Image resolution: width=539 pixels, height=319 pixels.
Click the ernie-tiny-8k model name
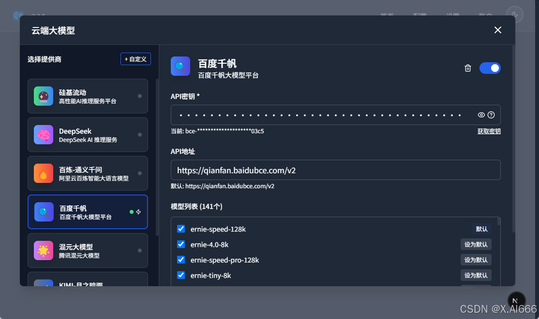pyautogui.click(x=211, y=276)
